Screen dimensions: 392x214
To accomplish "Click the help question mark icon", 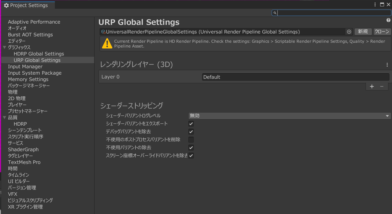I will [388, 20].
